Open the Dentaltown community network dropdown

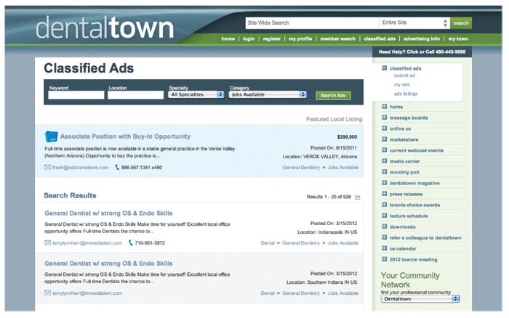[x=420, y=298]
